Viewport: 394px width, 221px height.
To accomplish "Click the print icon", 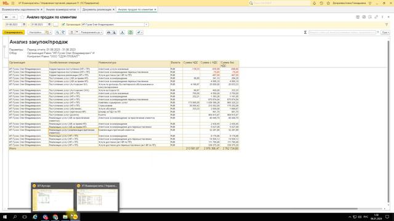I will coord(108,33).
